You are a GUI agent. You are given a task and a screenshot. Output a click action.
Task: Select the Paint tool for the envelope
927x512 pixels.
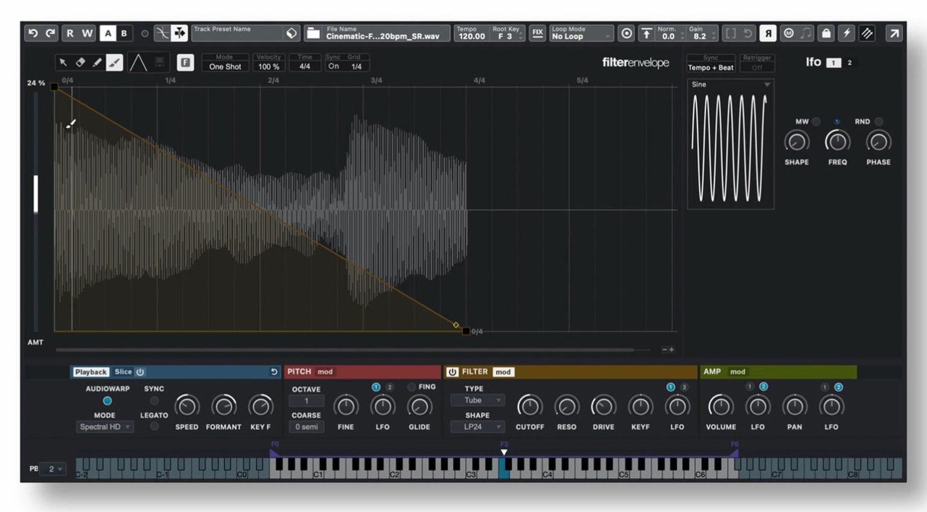[114, 62]
